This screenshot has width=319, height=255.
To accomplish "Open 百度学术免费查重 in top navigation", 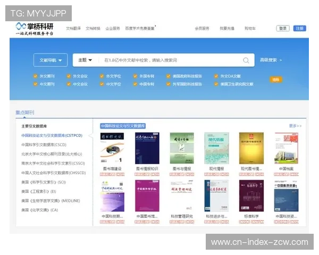I will 140,29.
